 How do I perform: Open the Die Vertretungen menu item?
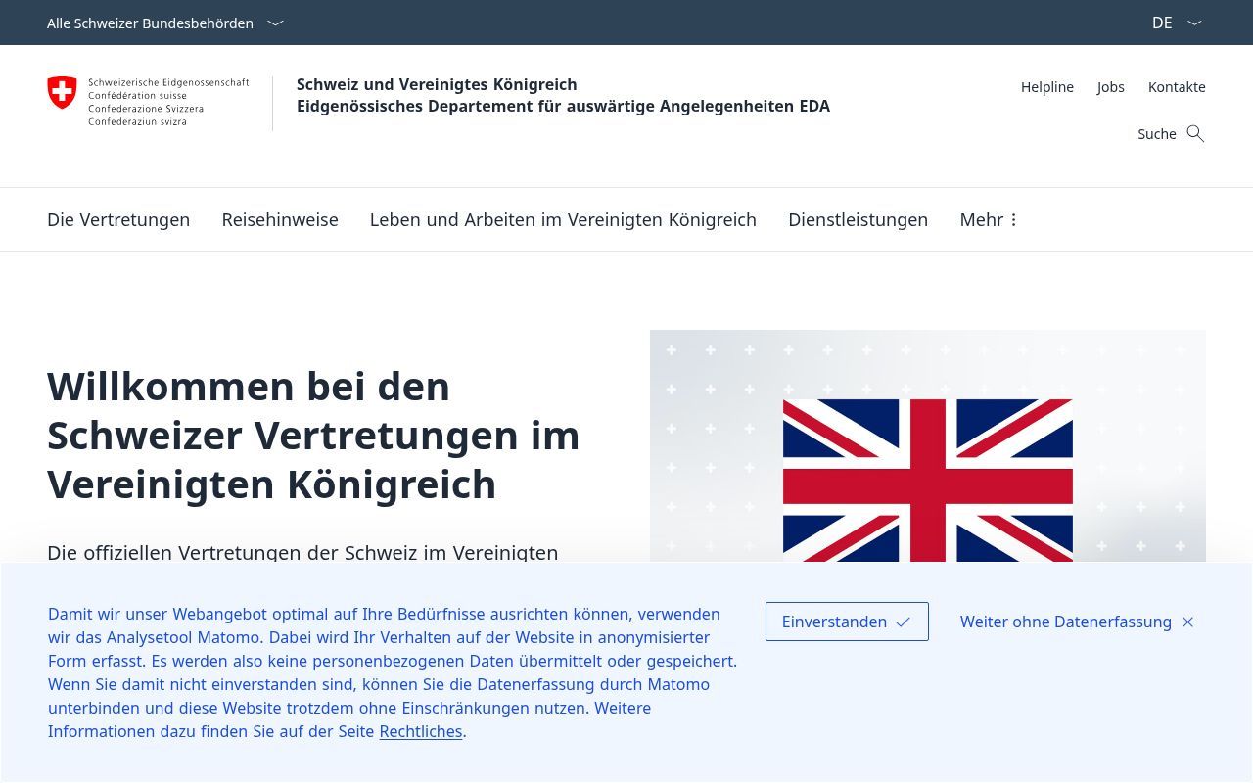(x=118, y=220)
